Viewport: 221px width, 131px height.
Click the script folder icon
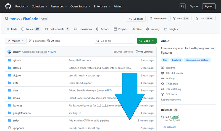tap(10, 120)
